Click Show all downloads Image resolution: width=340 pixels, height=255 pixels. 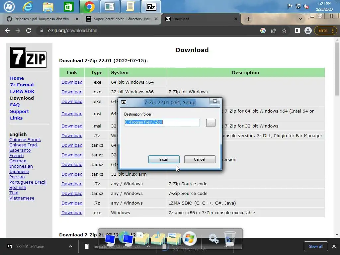316,246
